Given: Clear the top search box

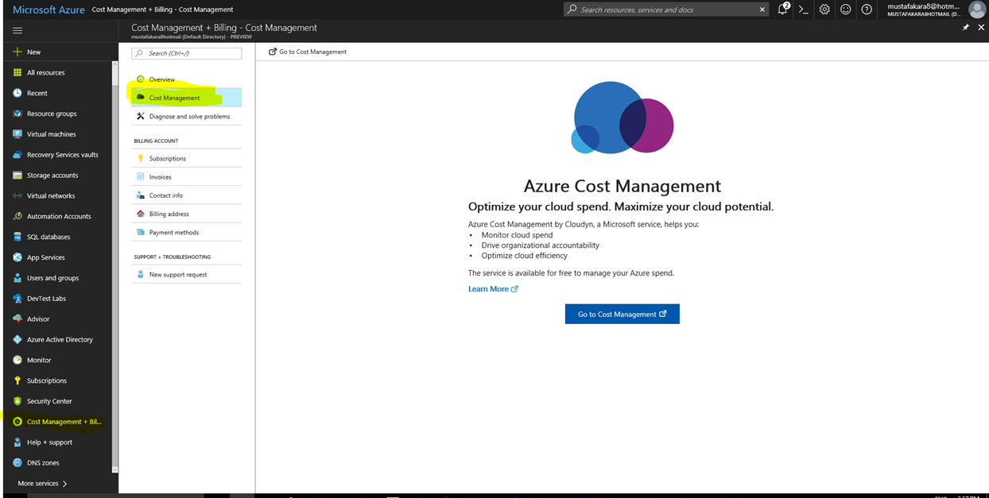Looking at the screenshot, I should click(762, 10).
